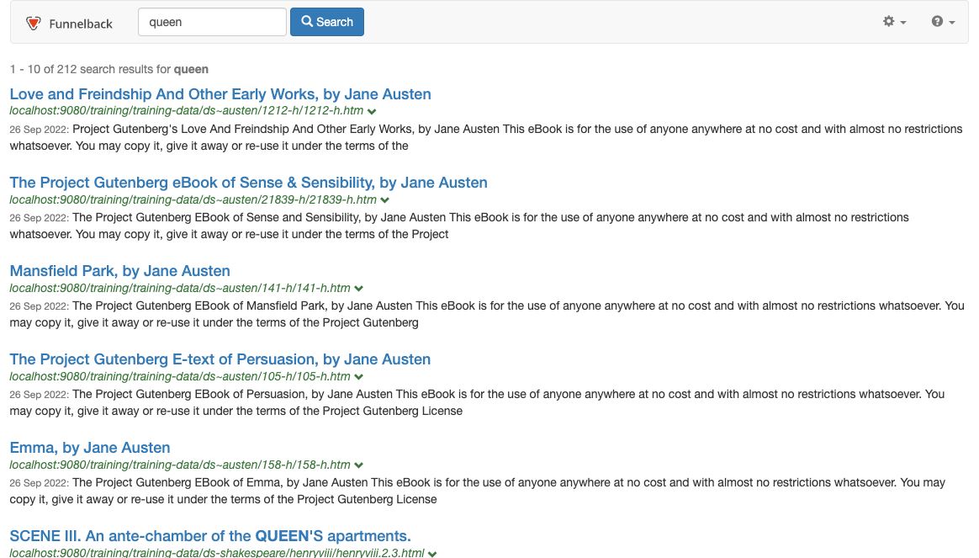Click the Funnelback brand name text
The height and width of the screenshot is (558, 979).
coord(81,24)
